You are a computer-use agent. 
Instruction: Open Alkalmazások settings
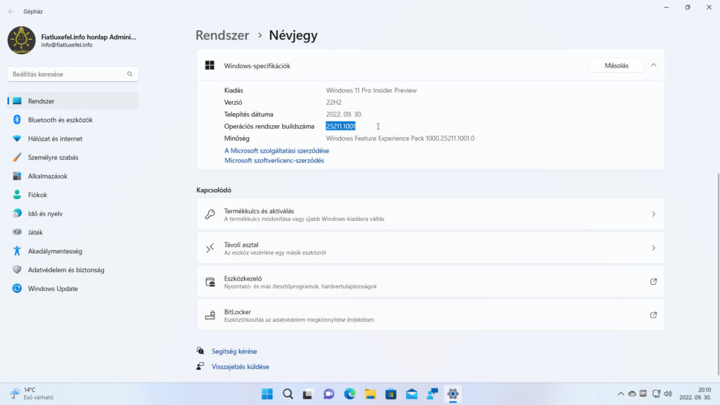73,176
